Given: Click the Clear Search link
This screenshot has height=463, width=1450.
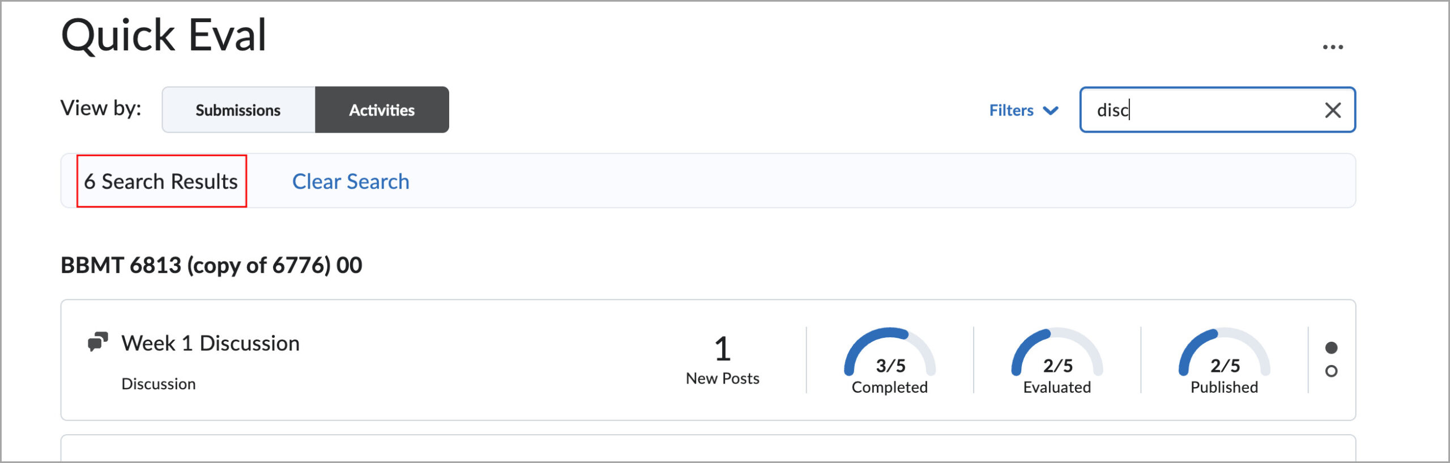Looking at the screenshot, I should click(x=350, y=181).
